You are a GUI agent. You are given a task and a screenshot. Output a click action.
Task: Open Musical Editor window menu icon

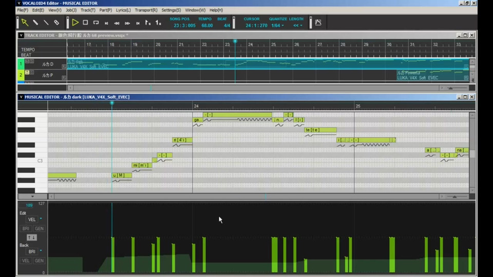[x=21, y=97]
